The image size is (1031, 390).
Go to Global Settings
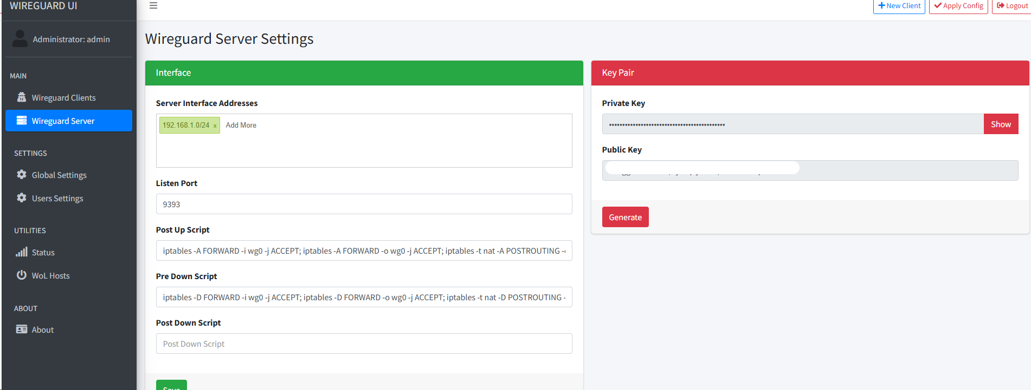69,175
